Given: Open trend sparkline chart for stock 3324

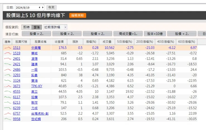Looking at the screenshot, I should point(8,81).
